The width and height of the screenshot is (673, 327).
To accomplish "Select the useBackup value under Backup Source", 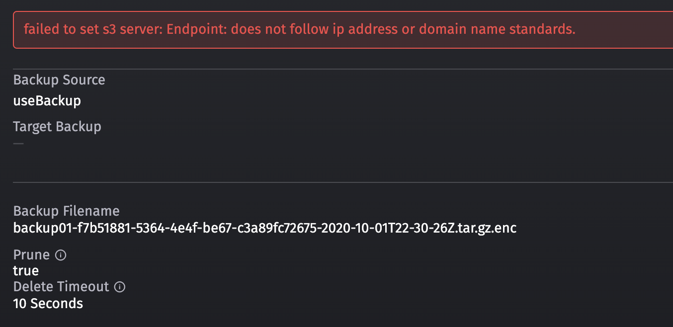I will click(47, 100).
